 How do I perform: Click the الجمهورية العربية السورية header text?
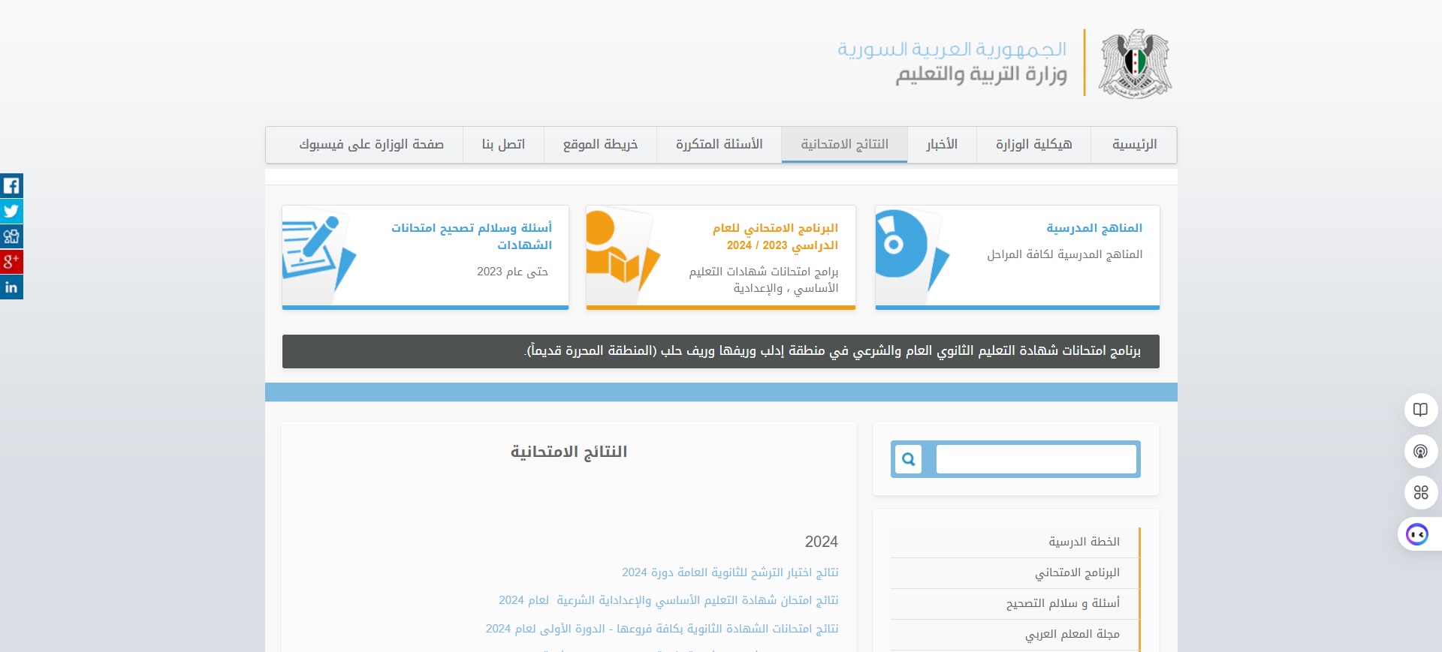point(952,50)
